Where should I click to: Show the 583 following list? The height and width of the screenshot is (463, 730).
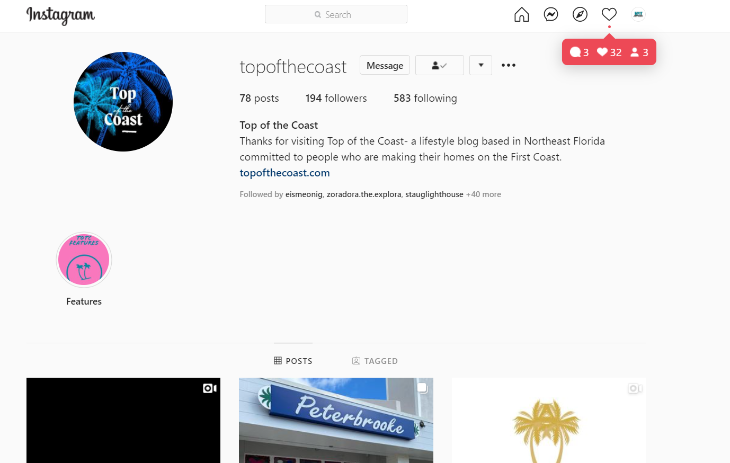[x=425, y=98]
